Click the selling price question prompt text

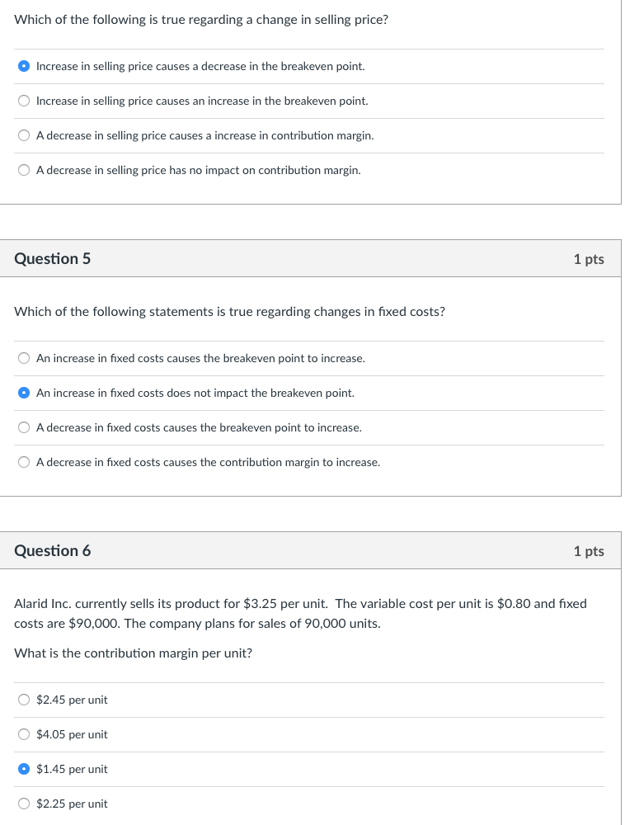(x=200, y=19)
